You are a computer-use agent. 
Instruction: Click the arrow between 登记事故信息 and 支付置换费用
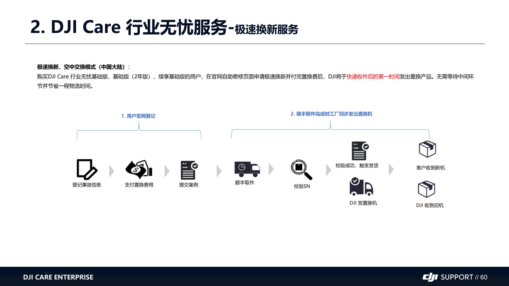111,171
